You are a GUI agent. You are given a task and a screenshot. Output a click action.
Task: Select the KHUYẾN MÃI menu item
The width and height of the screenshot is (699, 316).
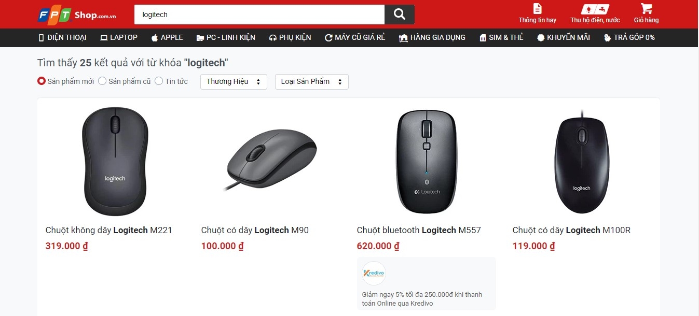(563, 37)
